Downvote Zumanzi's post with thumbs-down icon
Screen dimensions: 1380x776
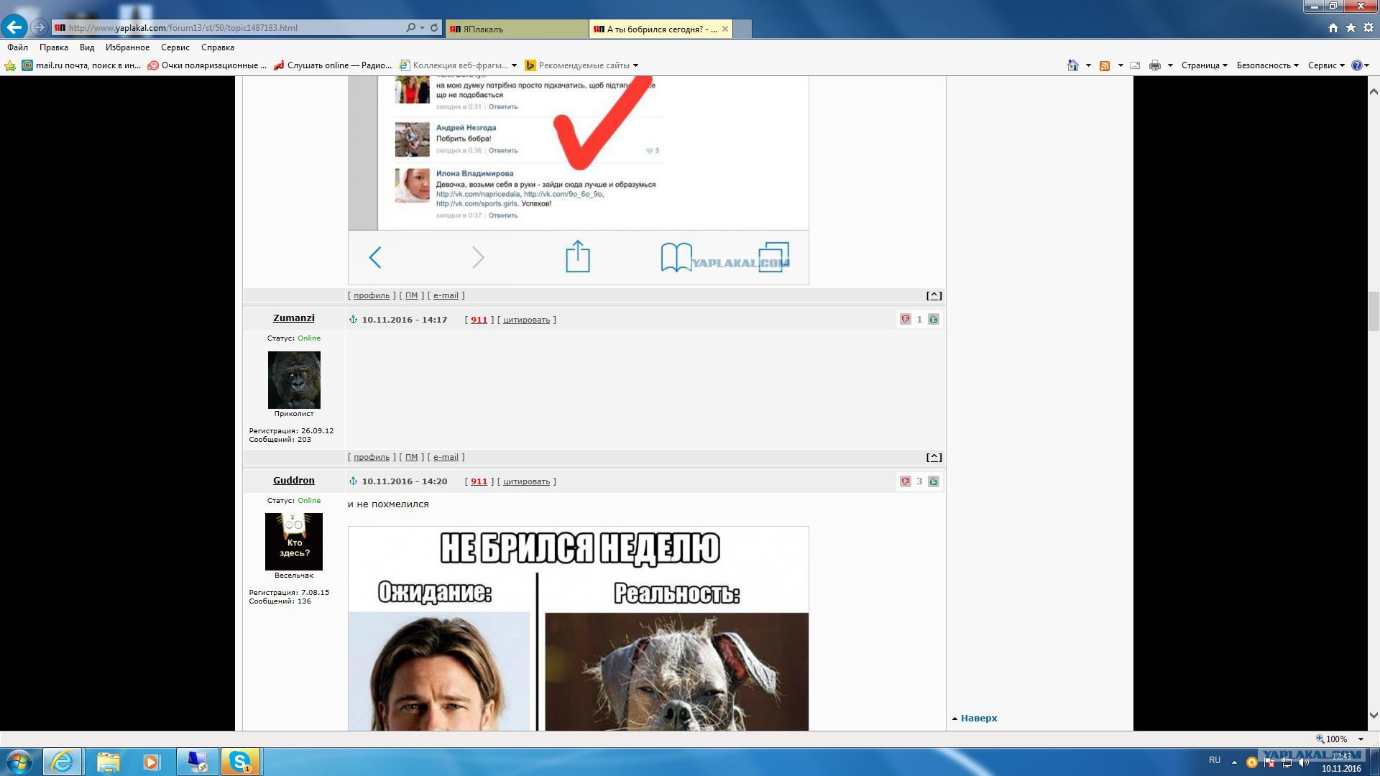906,319
